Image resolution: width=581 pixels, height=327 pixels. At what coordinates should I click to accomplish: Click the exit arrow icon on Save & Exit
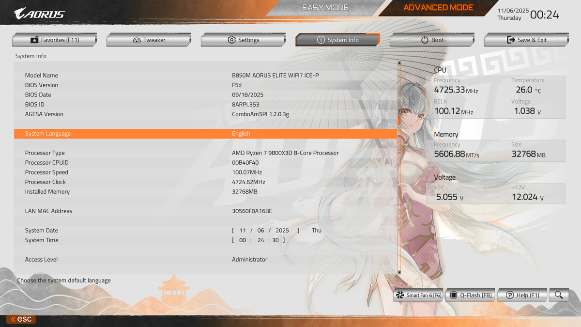[x=511, y=40]
